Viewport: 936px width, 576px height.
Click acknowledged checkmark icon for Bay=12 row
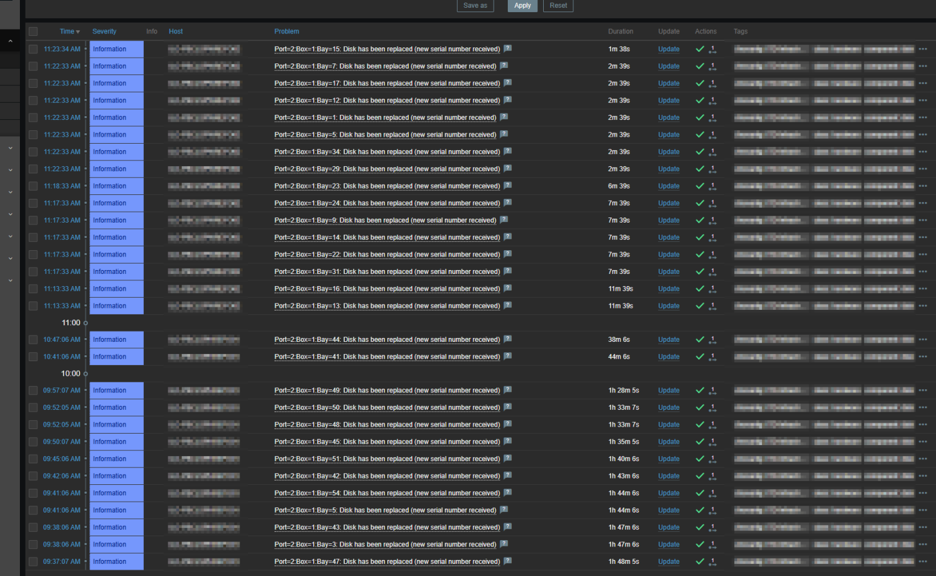(700, 100)
